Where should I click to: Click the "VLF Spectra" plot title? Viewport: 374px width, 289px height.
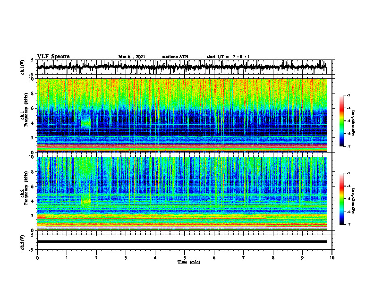click(53, 57)
